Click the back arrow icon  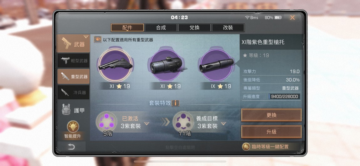[x=71, y=147]
